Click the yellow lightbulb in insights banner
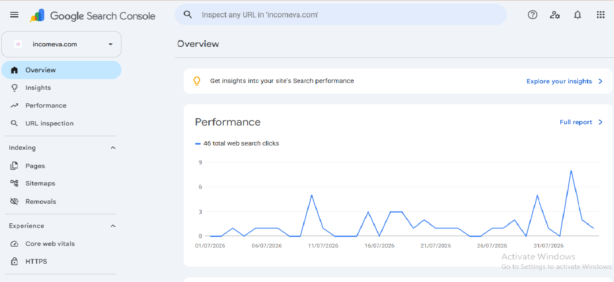This screenshot has height=282, width=614. [197, 81]
